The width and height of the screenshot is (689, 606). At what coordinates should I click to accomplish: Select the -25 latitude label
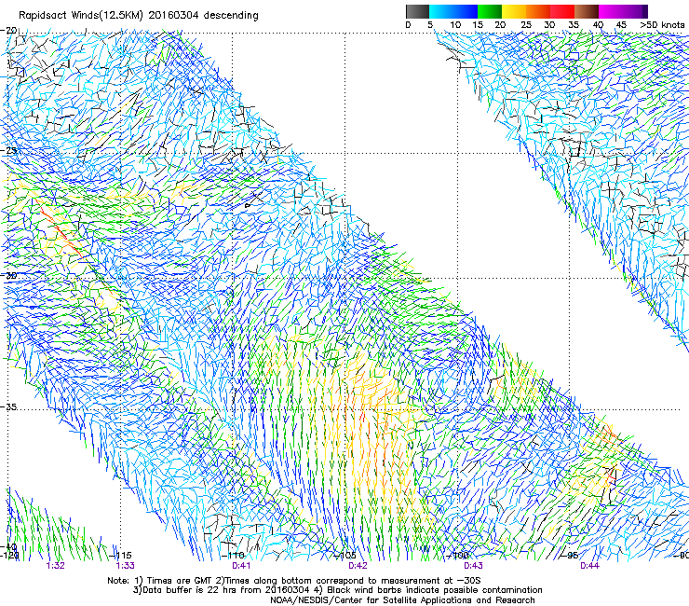pos(8,150)
